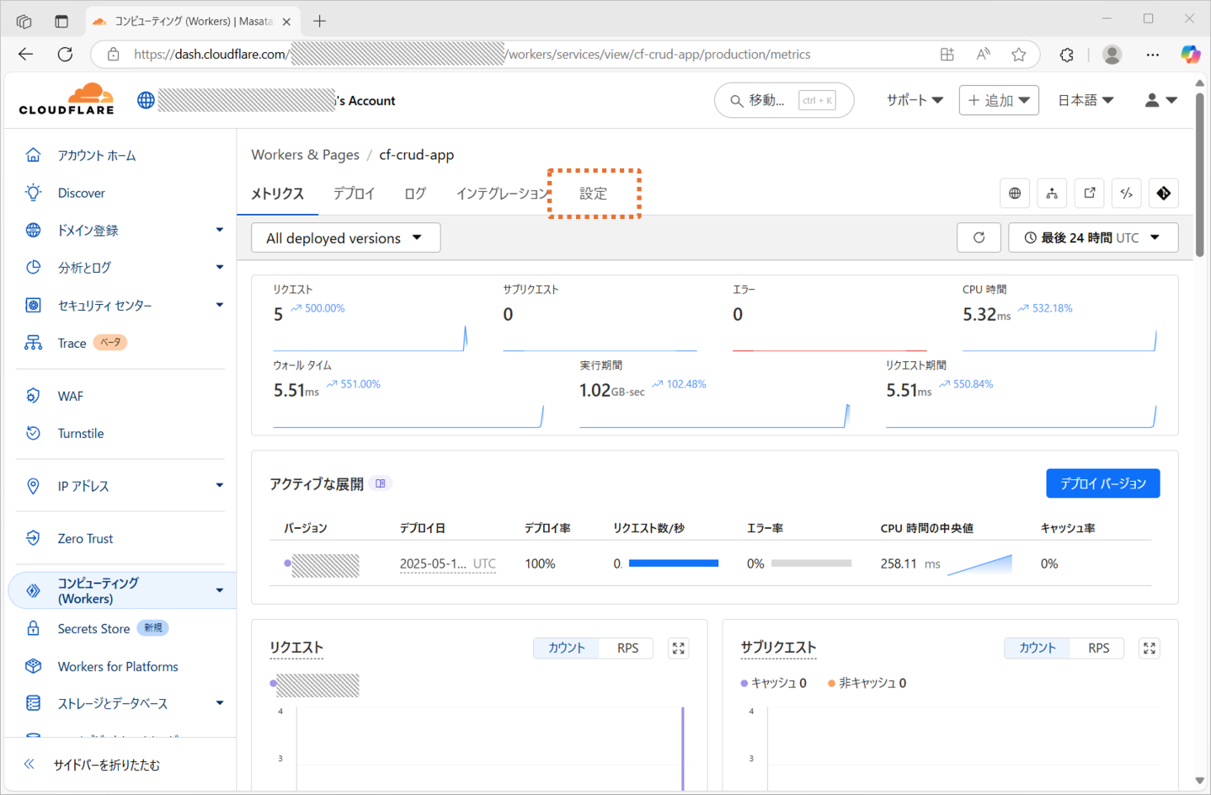The image size is (1211, 795).
Task: Open the サポート dropdown menu
Action: click(915, 100)
